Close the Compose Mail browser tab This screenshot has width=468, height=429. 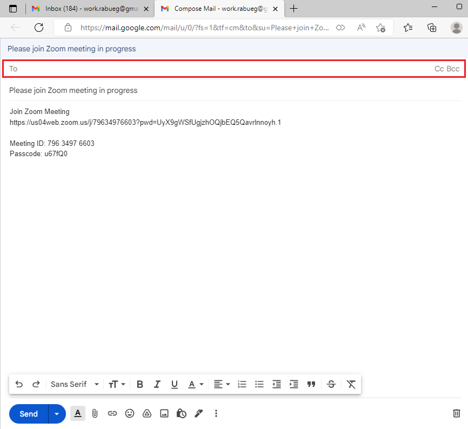(276, 9)
